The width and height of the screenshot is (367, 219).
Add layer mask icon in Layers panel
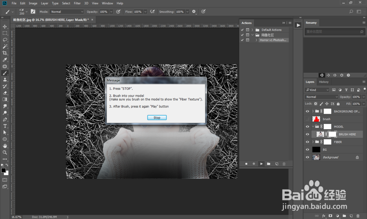tap(331, 216)
